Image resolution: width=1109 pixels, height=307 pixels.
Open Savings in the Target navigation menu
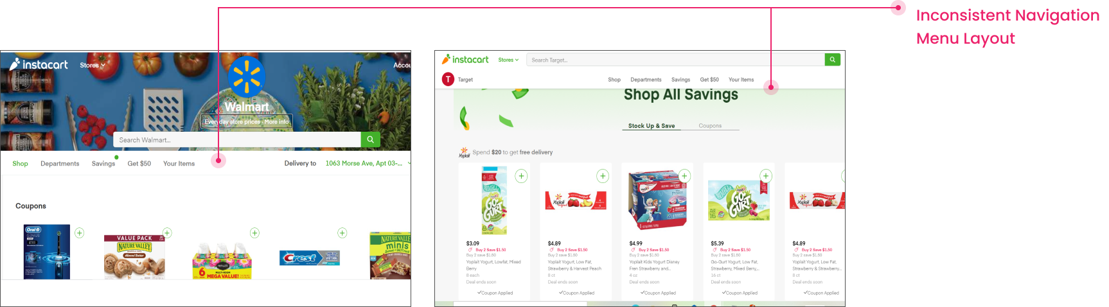coord(680,80)
